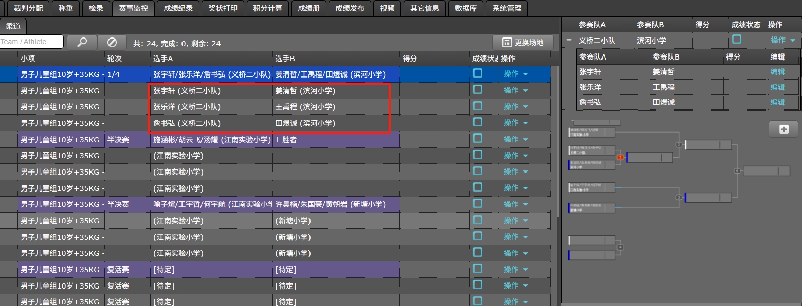The height and width of the screenshot is (306, 802).
Task: Open 操作 dropdown in 詹书弘 (义桥二小队) row
Action: (x=516, y=123)
